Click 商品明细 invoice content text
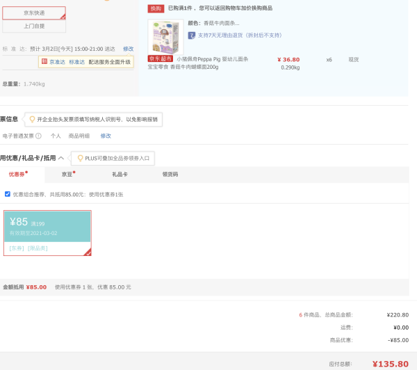 pyautogui.click(x=79, y=136)
